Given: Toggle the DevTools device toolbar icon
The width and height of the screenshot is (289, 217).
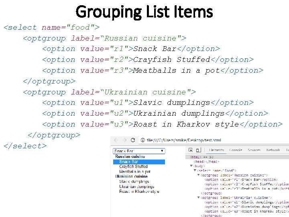Looking at the screenshot, I should tap(198, 150).
